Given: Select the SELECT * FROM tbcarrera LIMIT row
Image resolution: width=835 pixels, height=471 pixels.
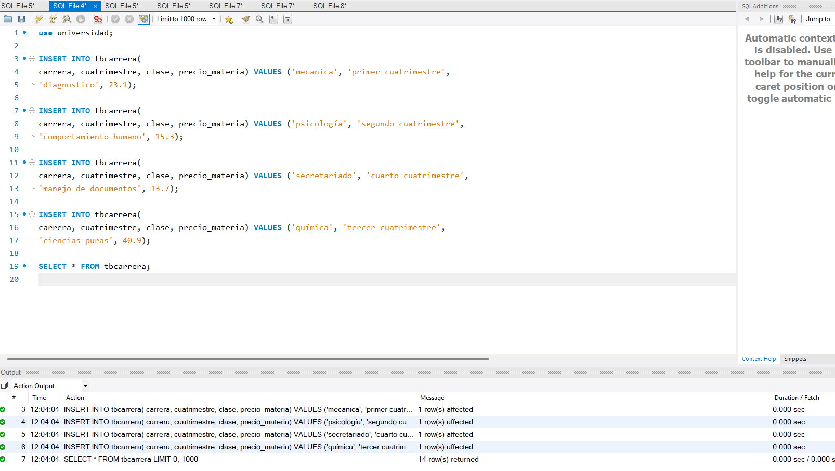Looking at the screenshot, I should (x=417, y=460).
